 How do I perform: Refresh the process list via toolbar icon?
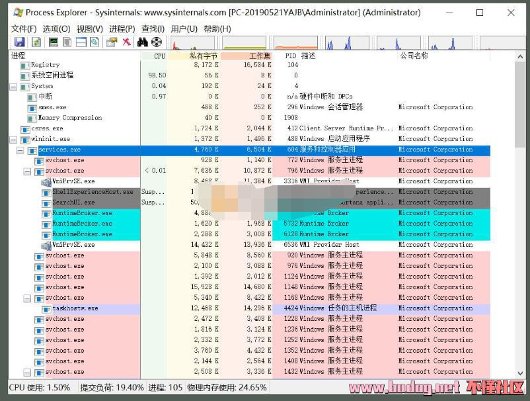36,42
